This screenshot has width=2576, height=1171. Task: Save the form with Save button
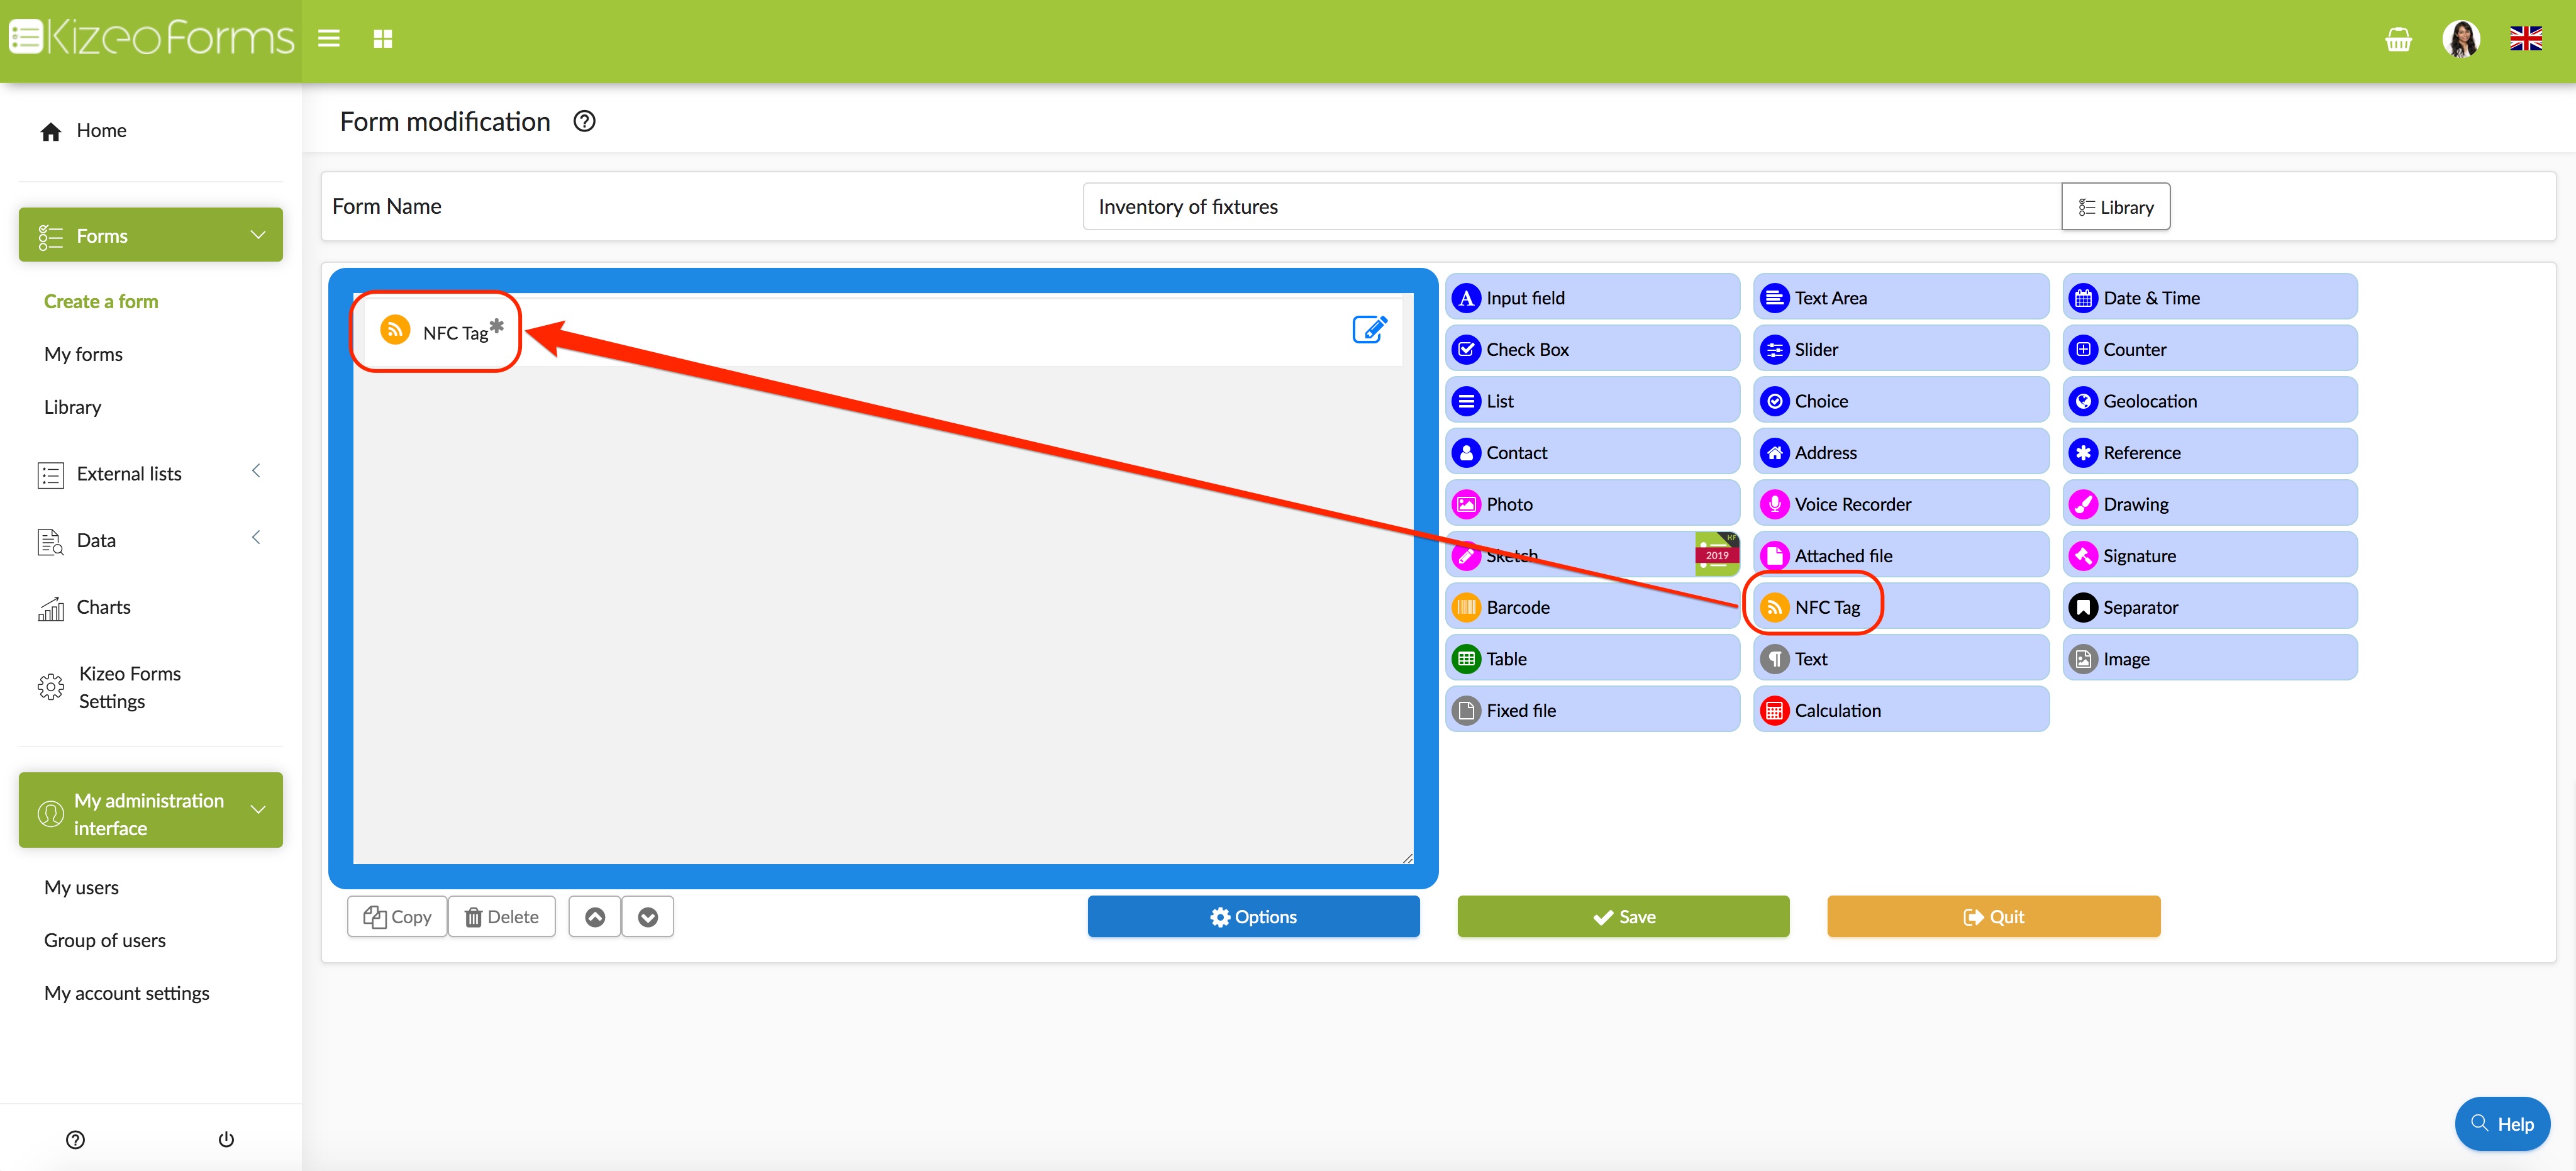tap(1622, 917)
